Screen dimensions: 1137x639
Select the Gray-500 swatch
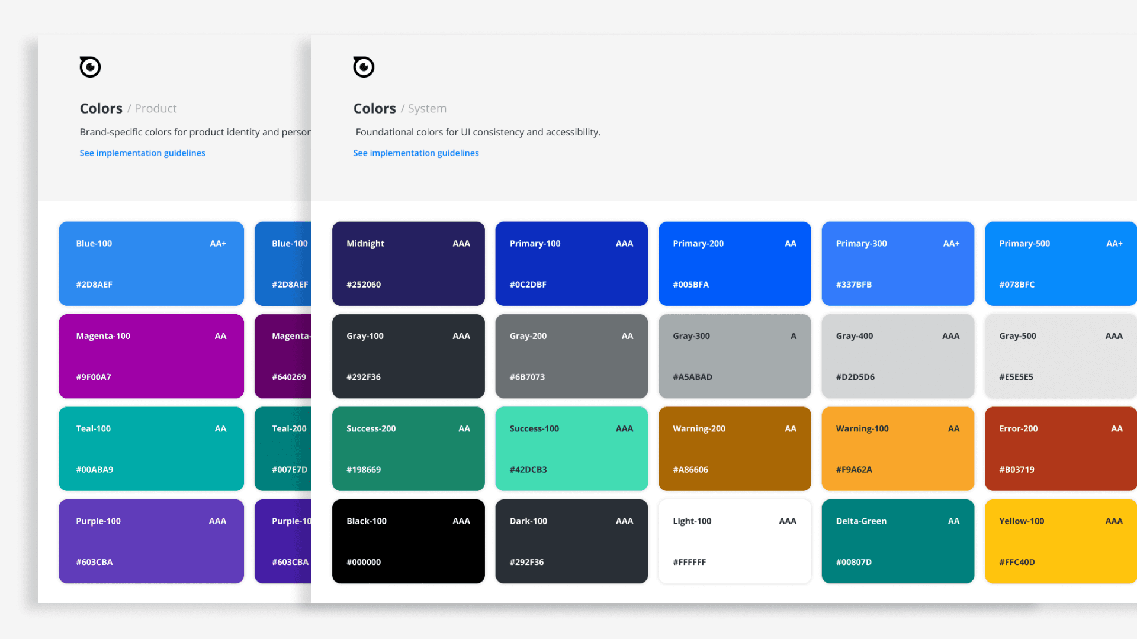(x=1061, y=356)
